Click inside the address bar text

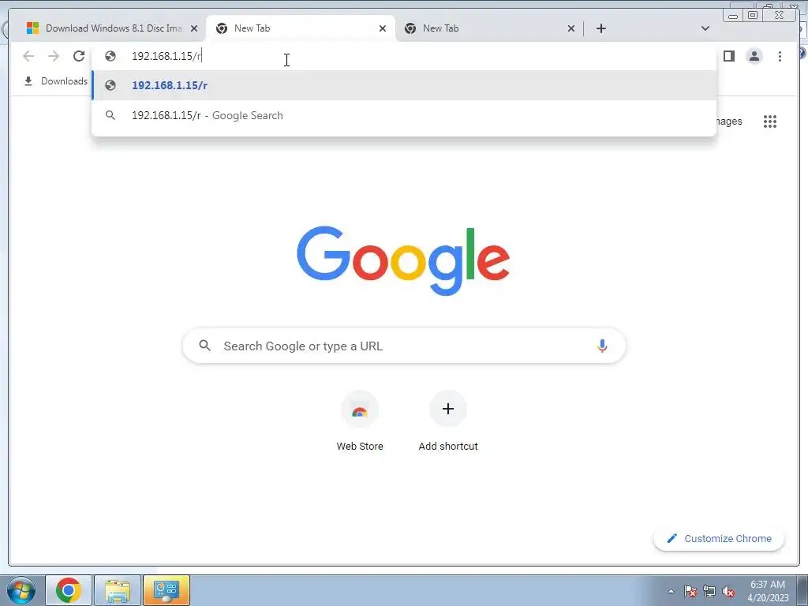[x=166, y=56]
